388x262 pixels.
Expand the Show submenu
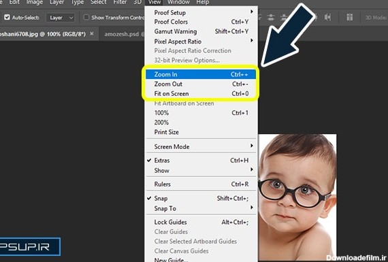point(201,170)
